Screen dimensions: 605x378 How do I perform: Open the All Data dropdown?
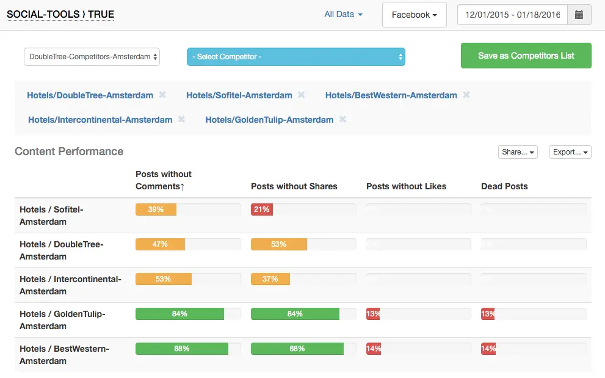pyautogui.click(x=343, y=15)
